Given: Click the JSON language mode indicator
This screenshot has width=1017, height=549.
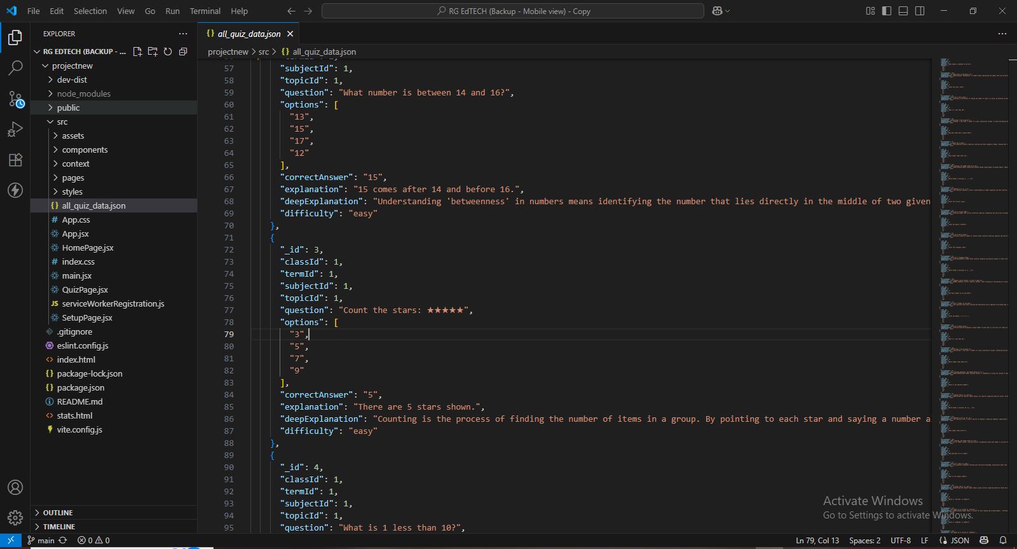Looking at the screenshot, I should point(959,540).
